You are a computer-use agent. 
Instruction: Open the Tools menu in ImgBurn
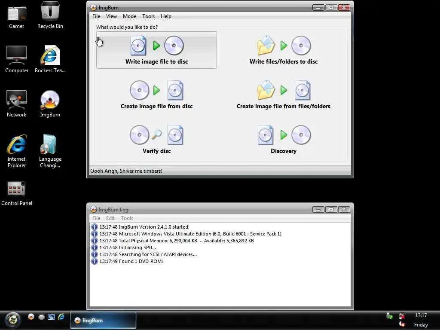pos(148,16)
